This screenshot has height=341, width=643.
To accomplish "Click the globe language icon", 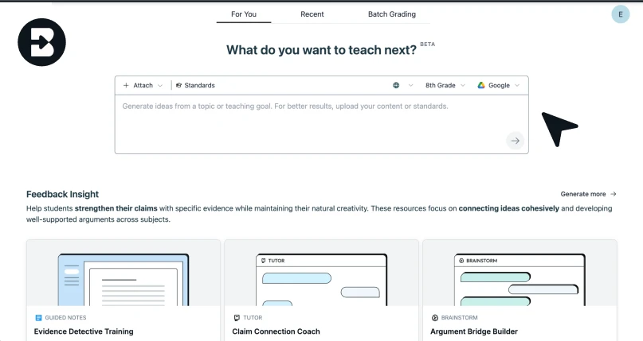I will click(396, 85).
